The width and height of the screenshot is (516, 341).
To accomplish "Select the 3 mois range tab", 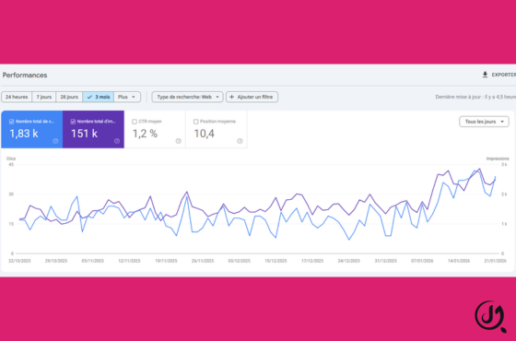I will coord(99,97).
